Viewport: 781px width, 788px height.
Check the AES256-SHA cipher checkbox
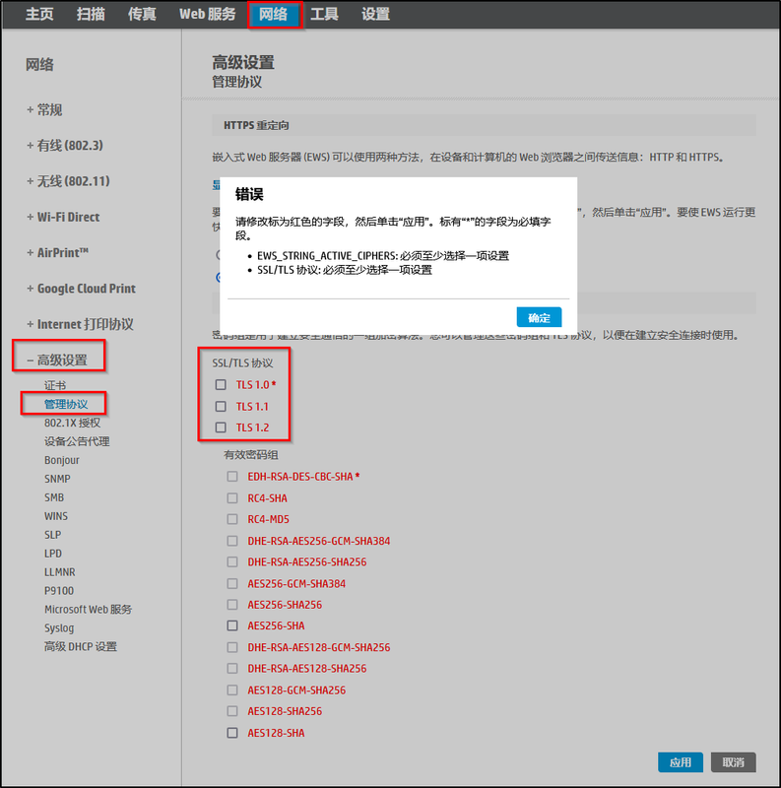[232, 625]
